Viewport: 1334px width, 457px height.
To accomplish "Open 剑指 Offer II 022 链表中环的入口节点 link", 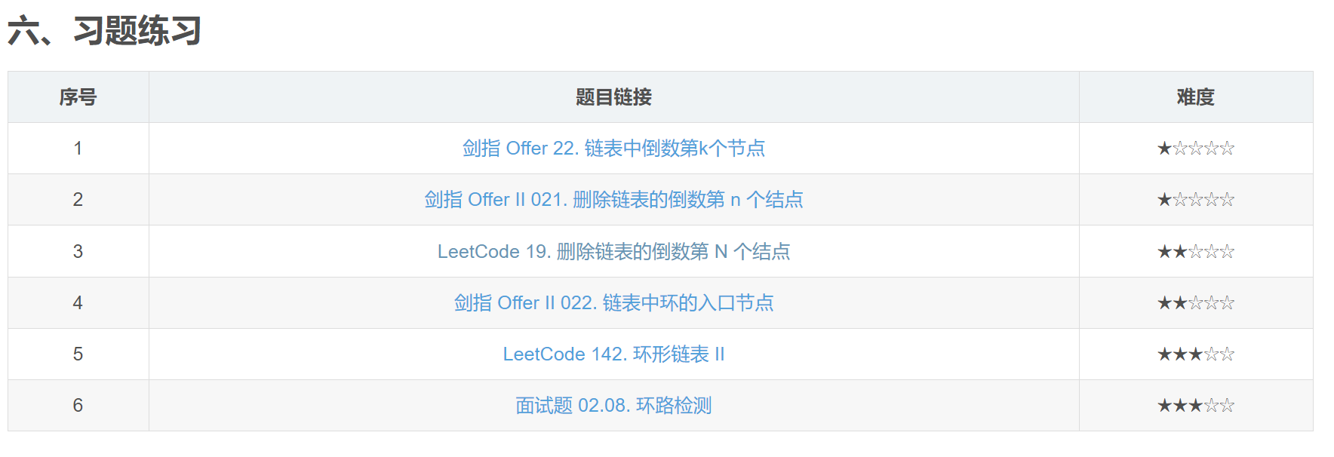I will pos(613,302).
